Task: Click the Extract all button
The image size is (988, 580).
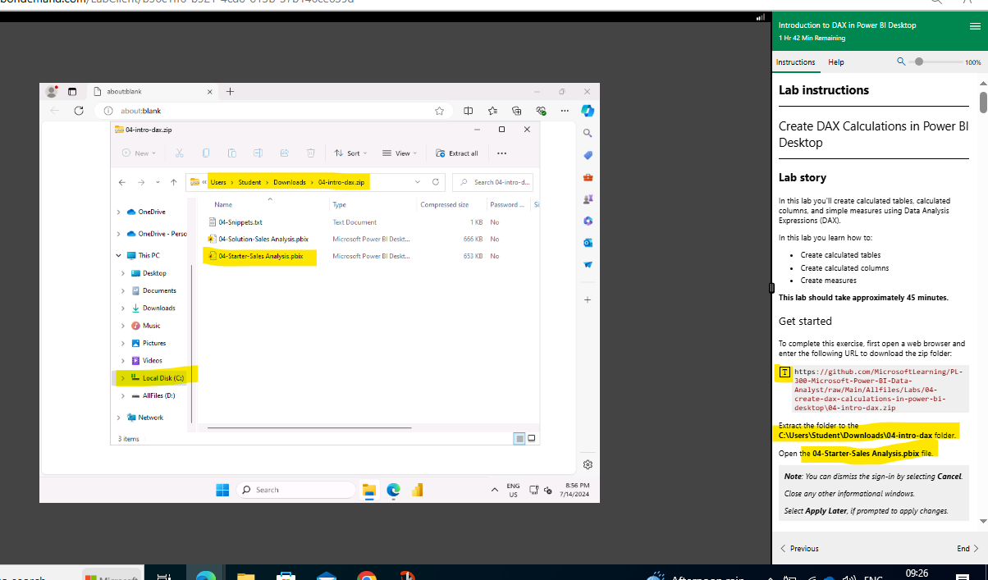Action: pos(458,153)
